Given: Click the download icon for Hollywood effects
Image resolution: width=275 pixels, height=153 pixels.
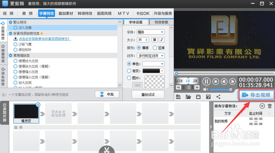Looking at the screenshot, I should 16,39.
